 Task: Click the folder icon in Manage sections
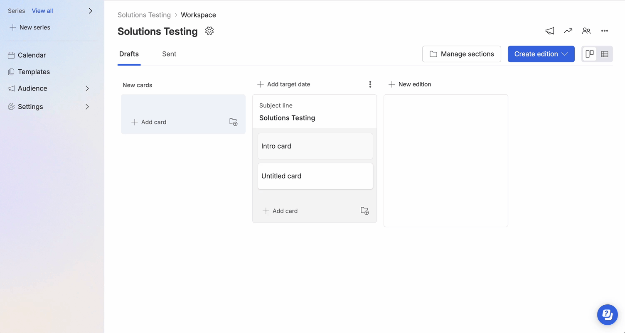pyautogui.click(x=433, y=54)
